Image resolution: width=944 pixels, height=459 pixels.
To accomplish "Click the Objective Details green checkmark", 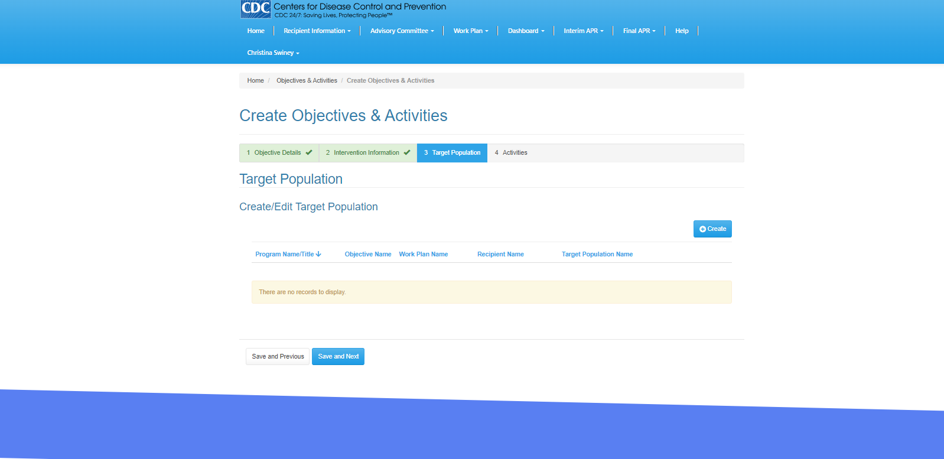I will pyautogui.click(x=309, y=152).
